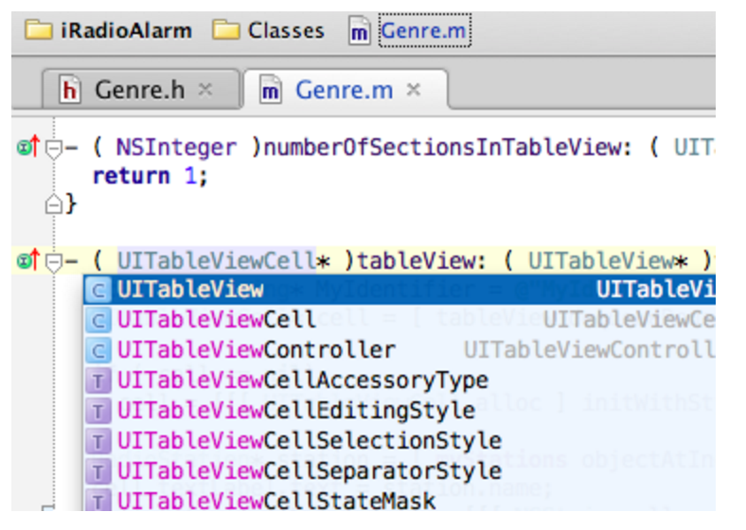Click gutter marker beside numberOfSectionsInTableView
Image resolution: width=746 pixels, height=530 pixels.
coord(28,147)
